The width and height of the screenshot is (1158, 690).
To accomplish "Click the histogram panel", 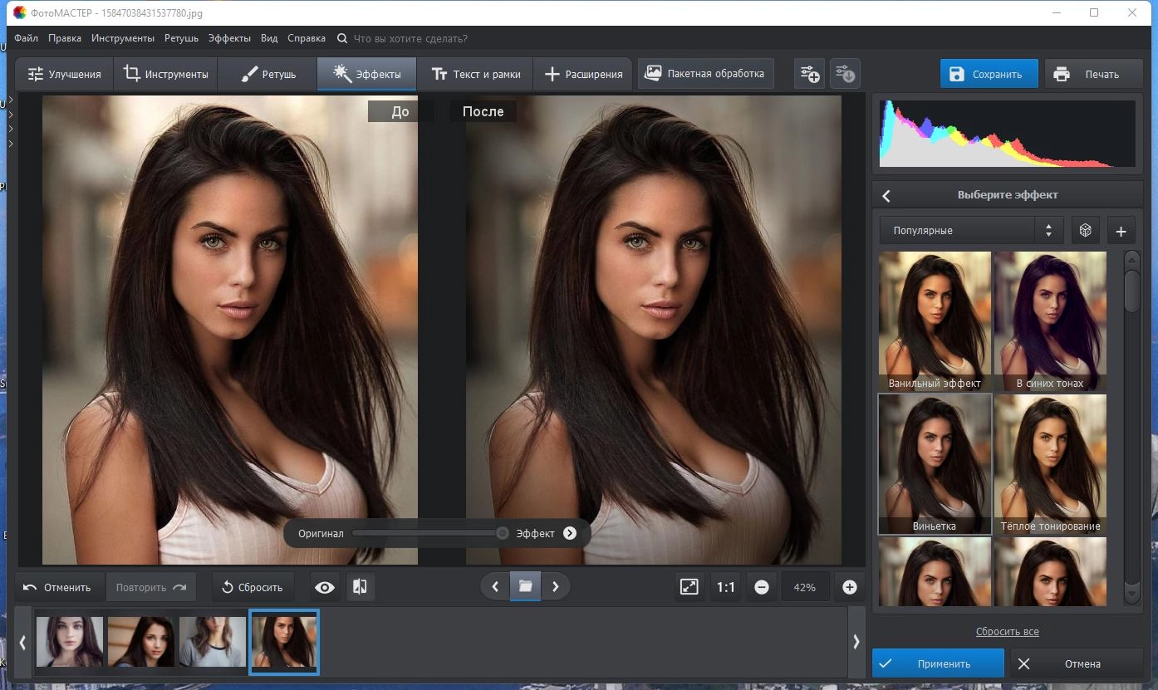I will click(1007, 134).
